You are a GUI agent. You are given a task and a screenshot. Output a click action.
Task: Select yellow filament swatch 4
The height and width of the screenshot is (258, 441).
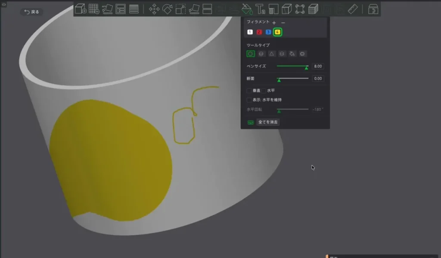[x=277, y=32]
